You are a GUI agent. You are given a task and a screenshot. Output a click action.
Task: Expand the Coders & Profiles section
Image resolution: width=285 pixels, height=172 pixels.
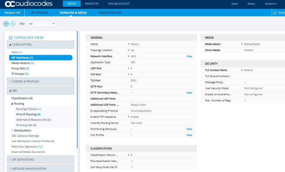click(x=10, y=81)
